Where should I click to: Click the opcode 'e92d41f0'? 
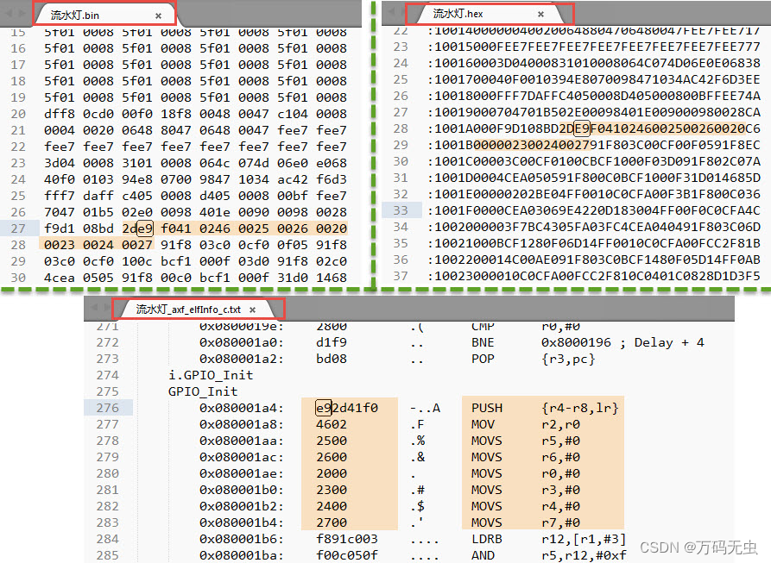click(x=347, y=408)
